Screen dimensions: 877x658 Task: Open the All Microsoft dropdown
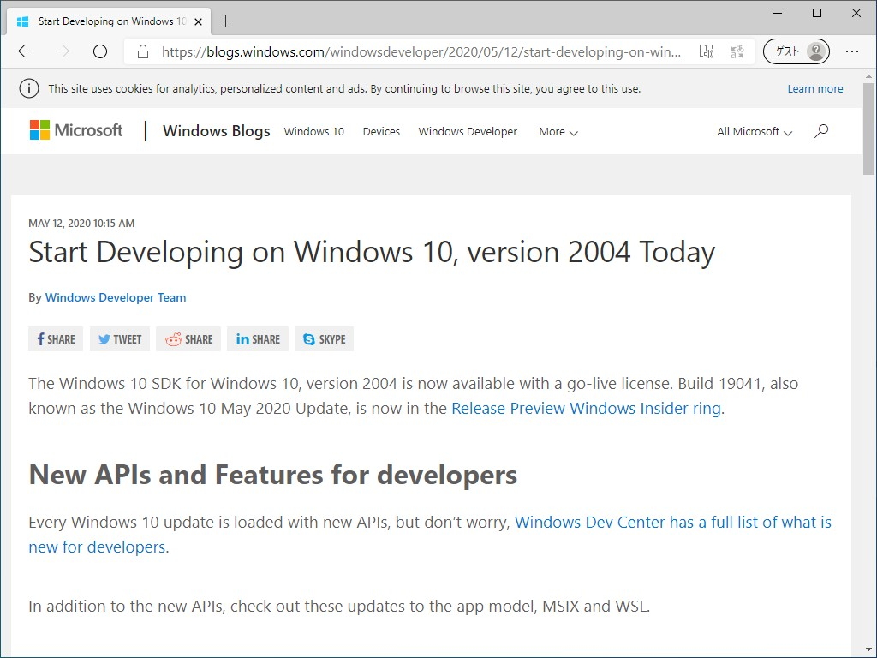coord(752,132)
